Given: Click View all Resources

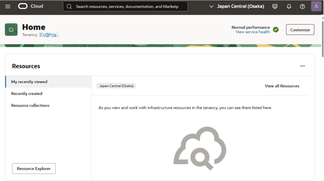Looking at the screenshot, I should [282, 86].
